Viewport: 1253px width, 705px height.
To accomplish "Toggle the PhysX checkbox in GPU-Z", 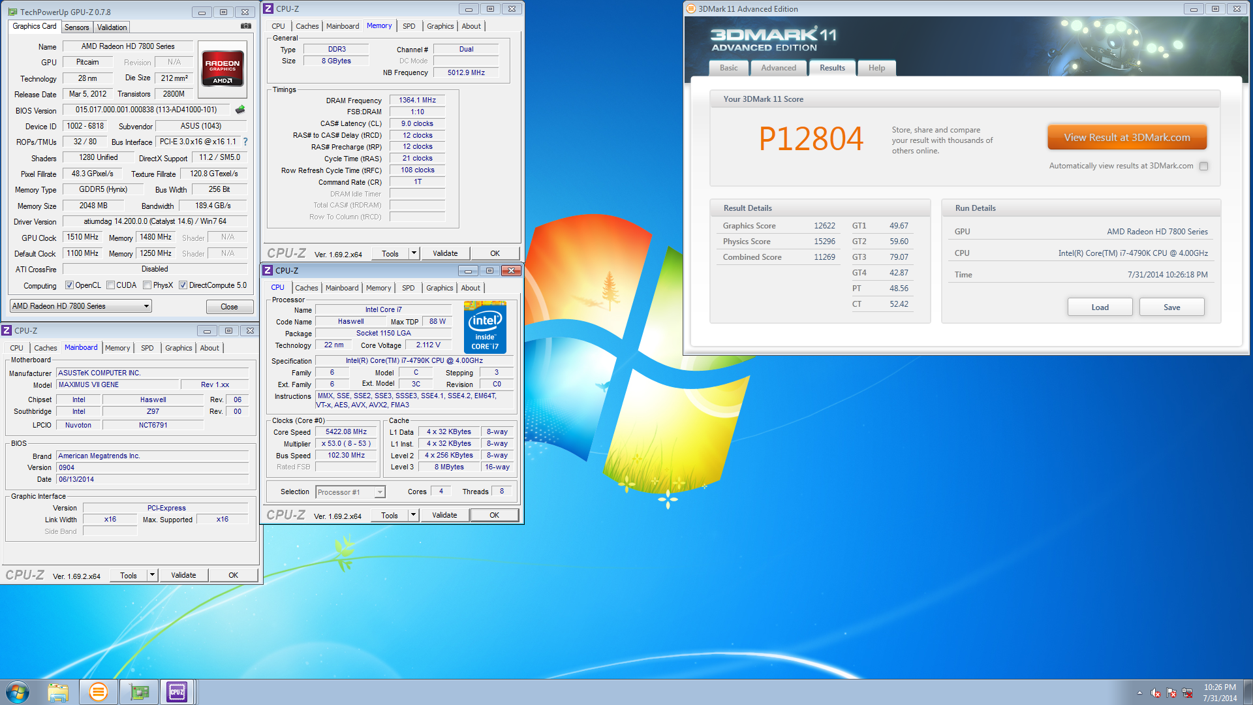I will point(147,285).
